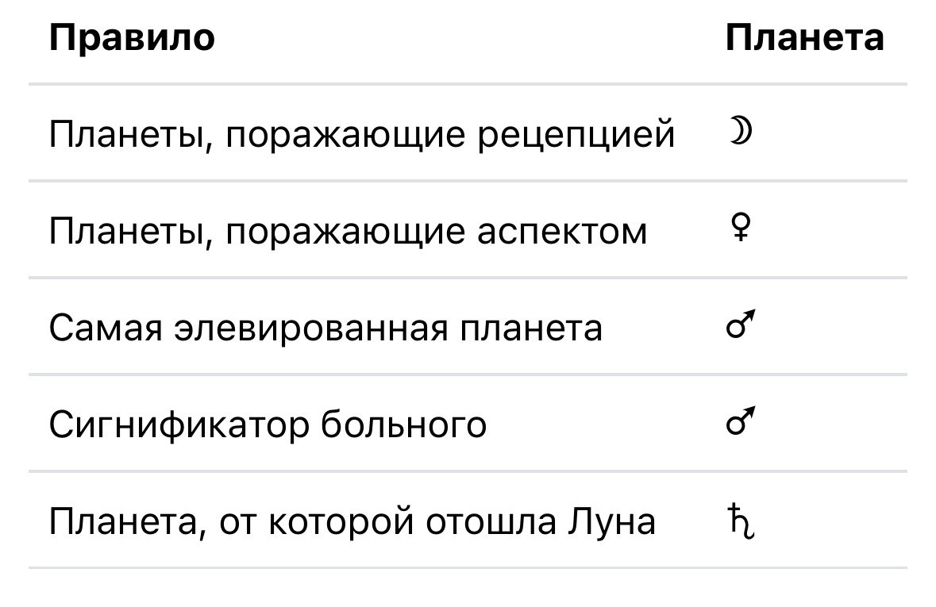Click the word Самая
Image resolution: width=936 pixels, height=607 pixels.
pyautogui.click(x=106, y=328)
